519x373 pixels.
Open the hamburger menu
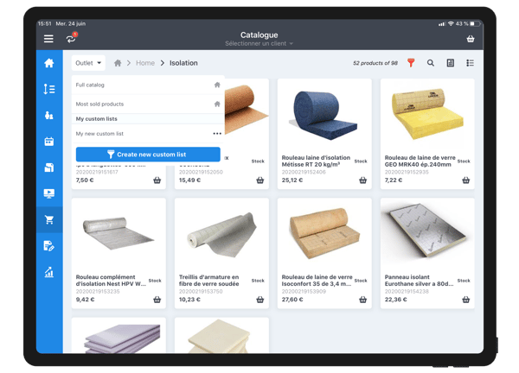click(x=48, y=39)
